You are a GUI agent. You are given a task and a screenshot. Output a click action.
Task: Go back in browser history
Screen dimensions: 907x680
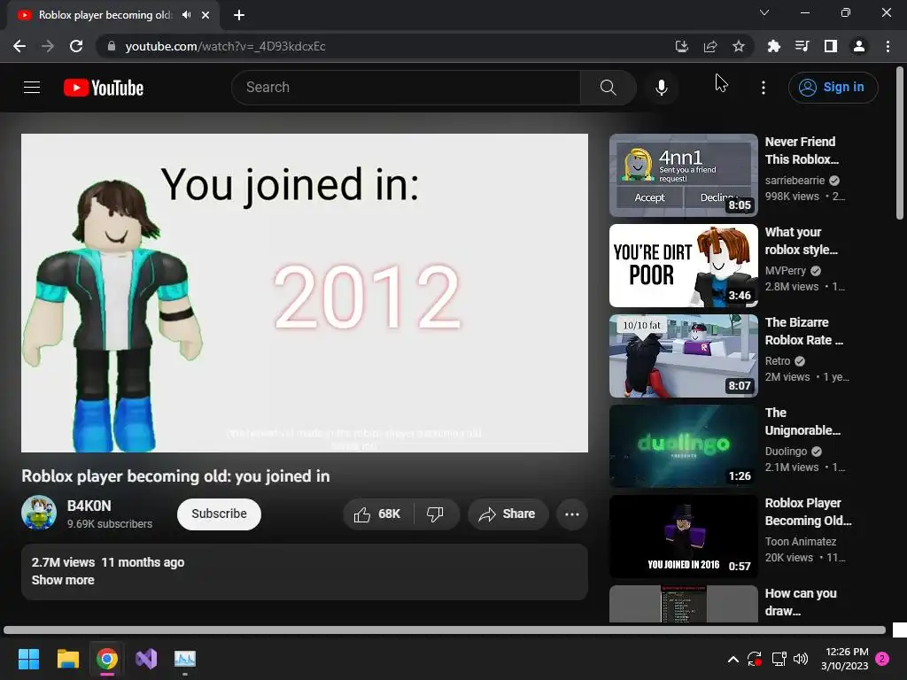[x=19, y=46]
